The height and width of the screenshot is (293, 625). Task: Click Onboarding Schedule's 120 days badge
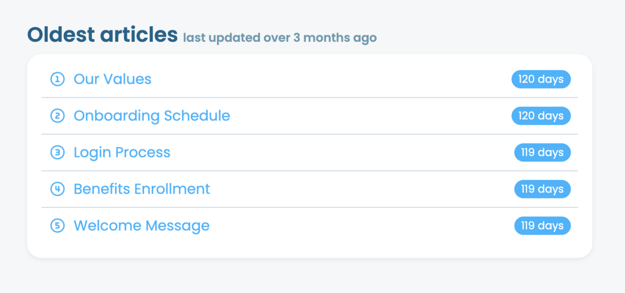pos(541,116)
